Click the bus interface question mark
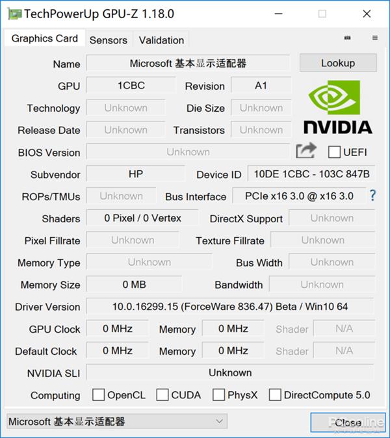 [372, 196]
